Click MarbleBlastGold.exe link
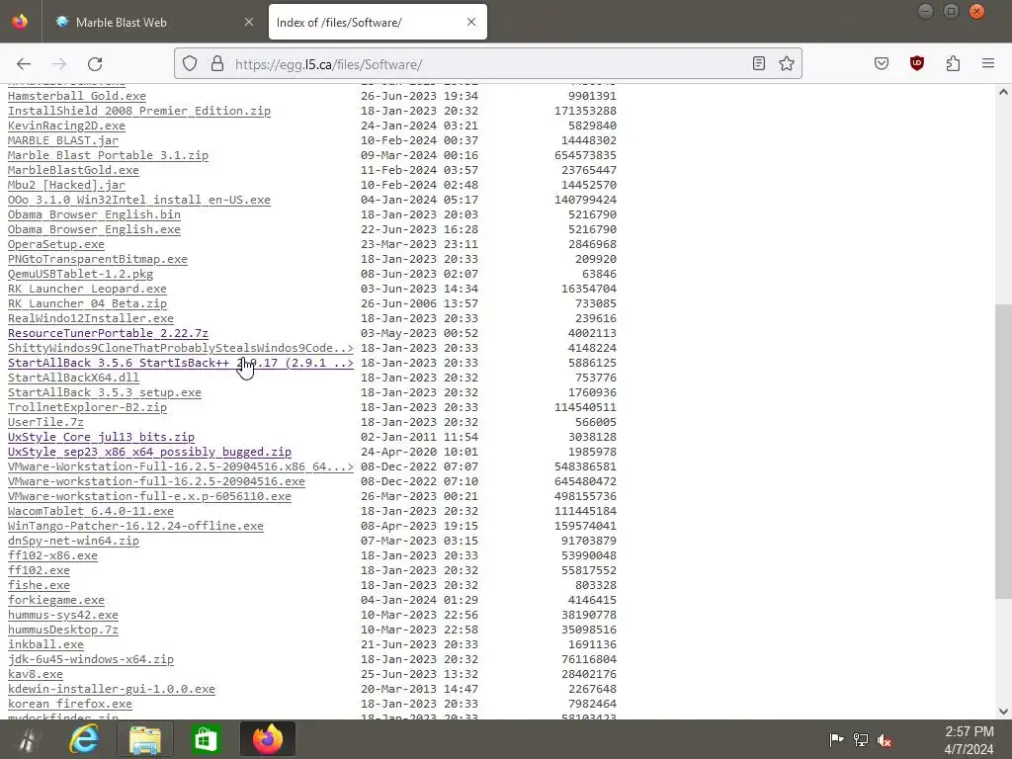The width and height of the screenshot is (1012, 759). (x=73, y=170)
